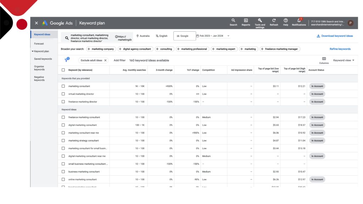Click In Account badge for online marketing consultant
Screen dimensions: 363x204
point(317,179)
